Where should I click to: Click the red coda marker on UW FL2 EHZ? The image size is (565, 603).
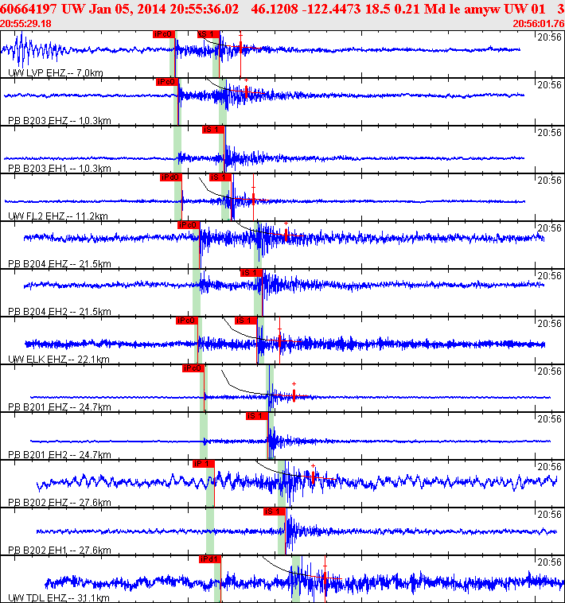pyautogui.click(x=254, y=199)
